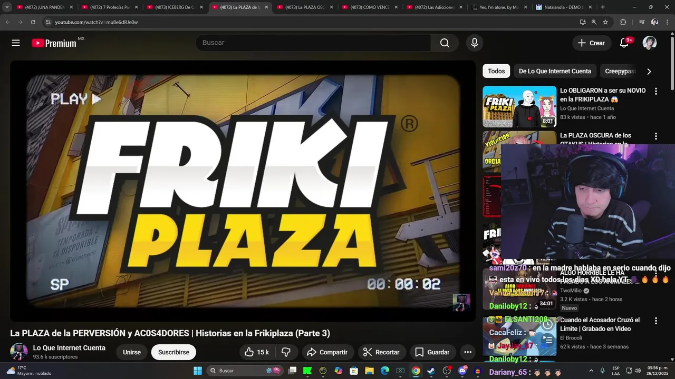The height and width of the screenshot is (379, 675).
Task: Switch to '¡UNA PANDEM' browser tab
Action: pyautogui.click(x=45, y=7)
